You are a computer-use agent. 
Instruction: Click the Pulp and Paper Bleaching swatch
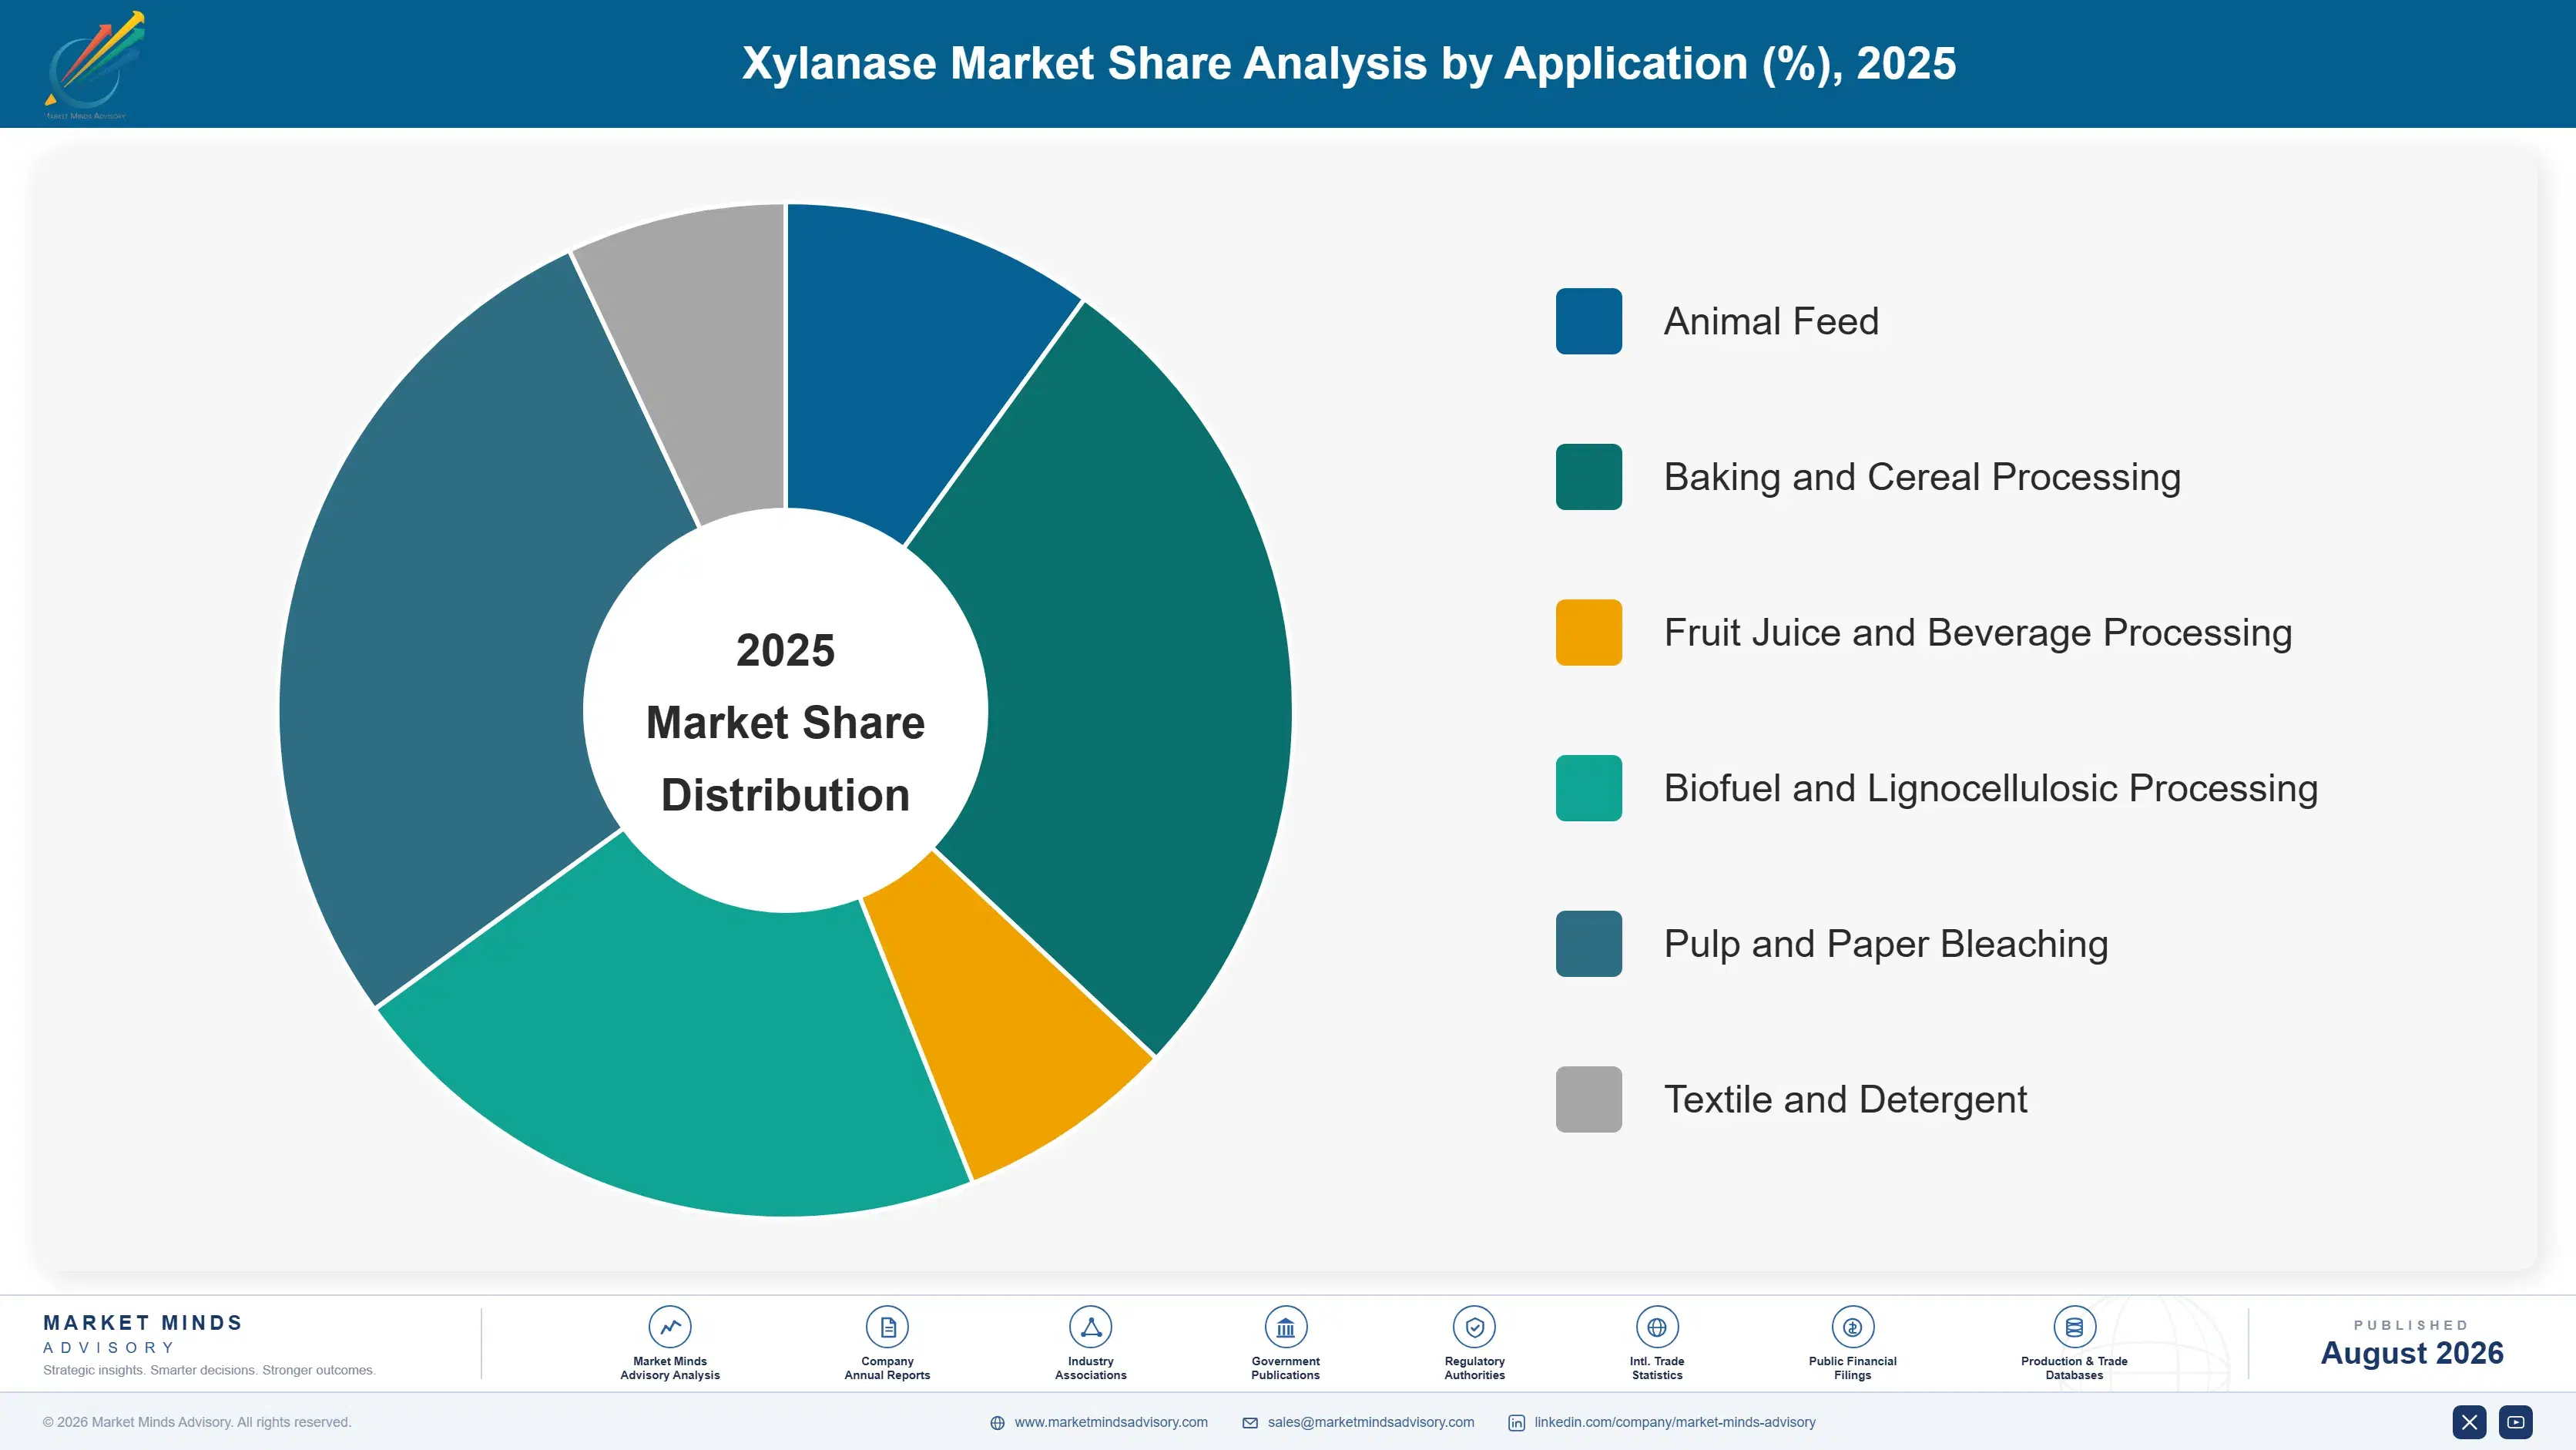tap(1588, 943)
